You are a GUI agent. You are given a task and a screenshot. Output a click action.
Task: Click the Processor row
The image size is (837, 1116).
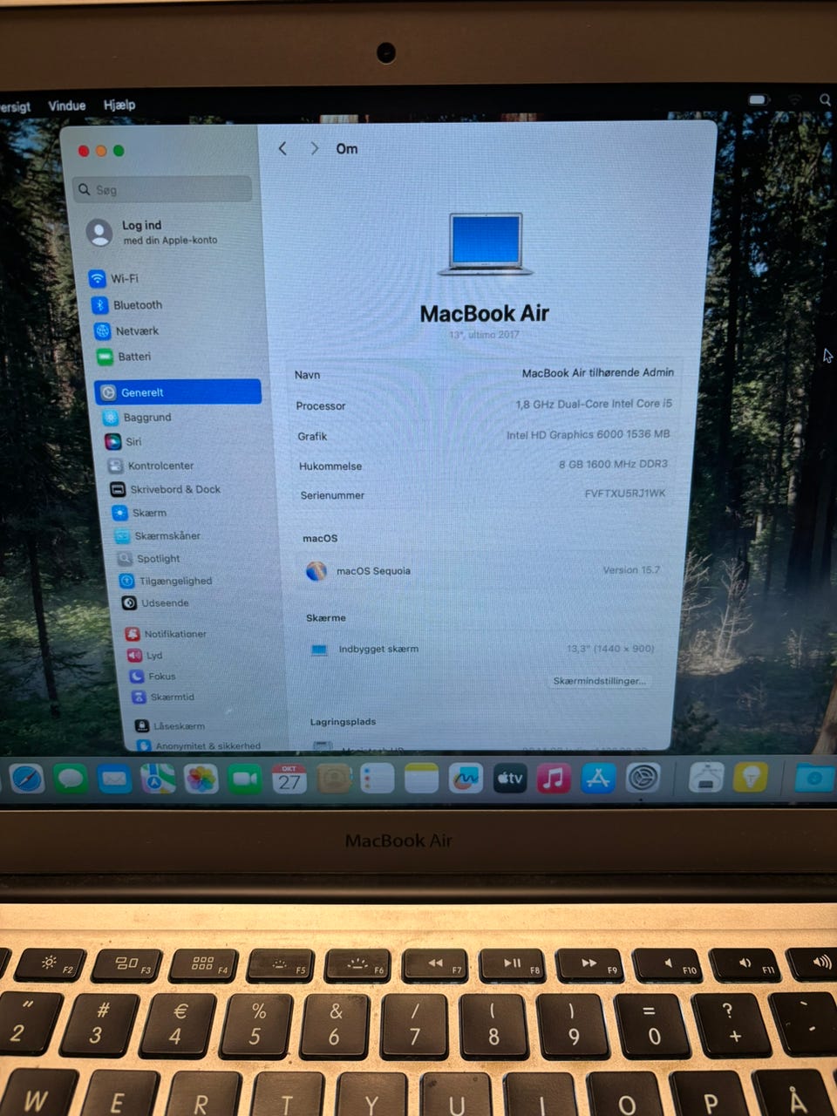click(x=484, y=405)
